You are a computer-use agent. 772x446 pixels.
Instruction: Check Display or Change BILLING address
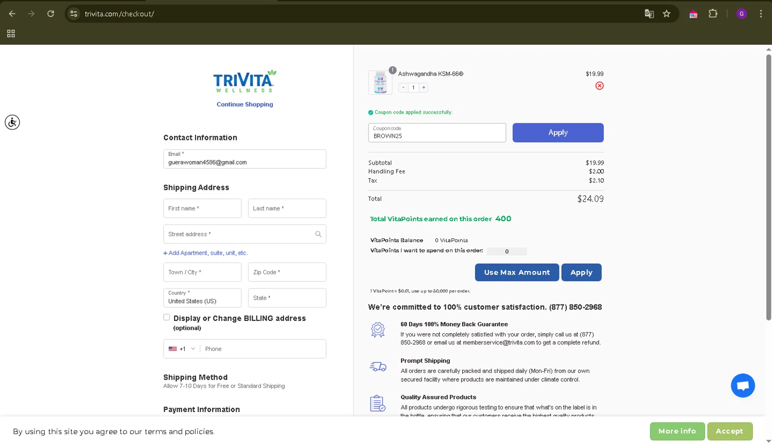[167, 317]
